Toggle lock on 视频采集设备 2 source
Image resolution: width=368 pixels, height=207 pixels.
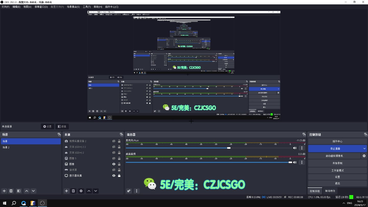click(119, 141)
